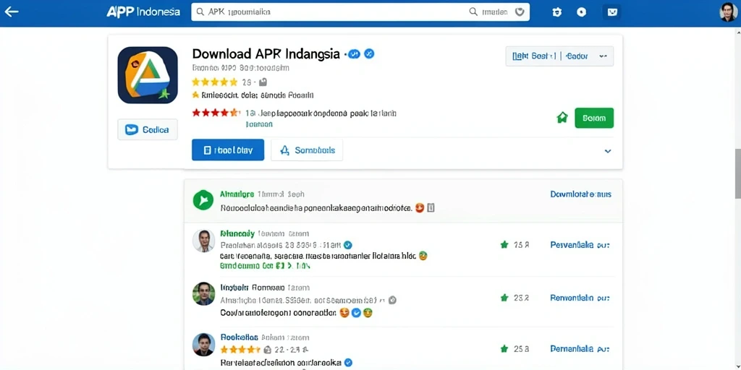
Task: Click the green star beside 25.8 in Rookeltas row
Action: 504,349
